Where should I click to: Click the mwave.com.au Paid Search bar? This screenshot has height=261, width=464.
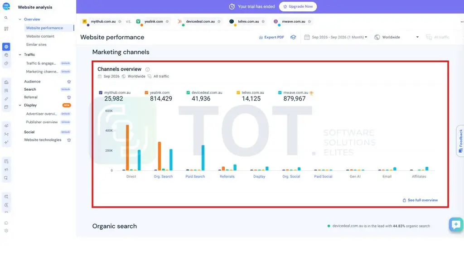[x=203, y=158]
